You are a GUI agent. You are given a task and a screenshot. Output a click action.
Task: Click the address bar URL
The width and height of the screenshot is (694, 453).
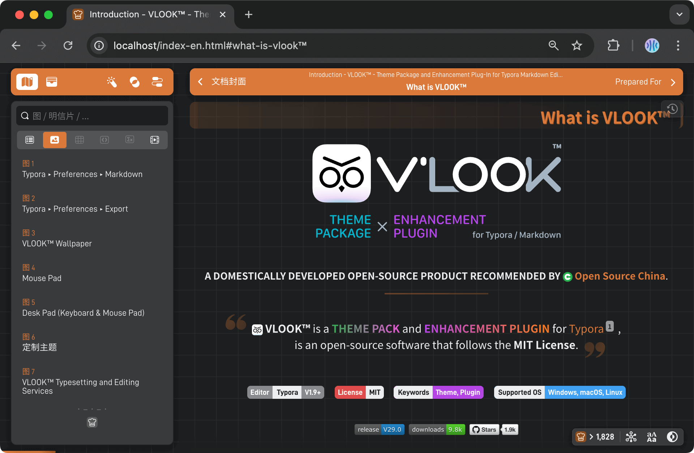click(210, 46)
